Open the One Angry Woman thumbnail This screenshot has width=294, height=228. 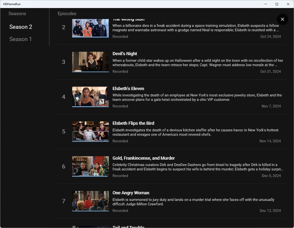click(x=90, y=201)
